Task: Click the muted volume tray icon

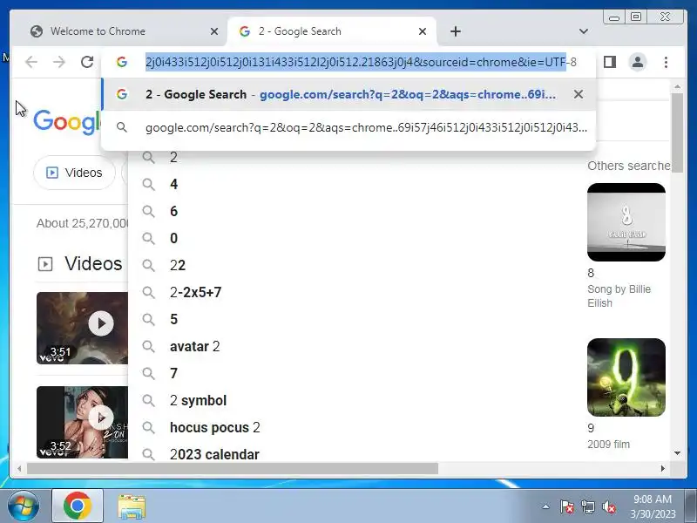Action: (608, 506)
